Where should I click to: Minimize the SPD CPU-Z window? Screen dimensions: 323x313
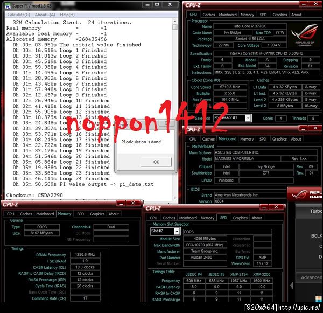pyautogui.click(x=264, y=207)
